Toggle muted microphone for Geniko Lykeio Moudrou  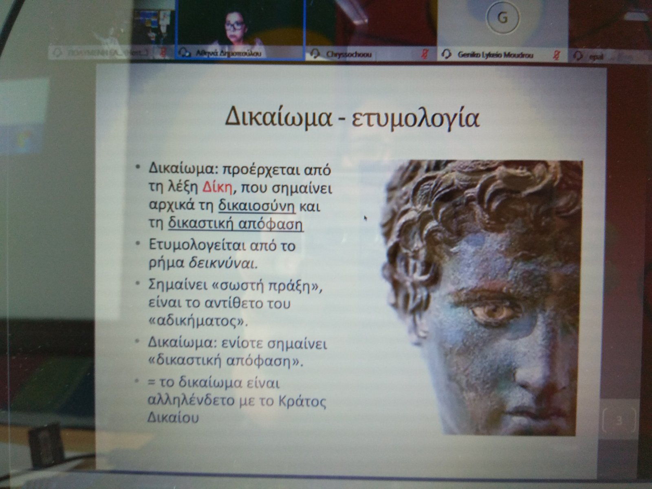click(x=557, y=55)
